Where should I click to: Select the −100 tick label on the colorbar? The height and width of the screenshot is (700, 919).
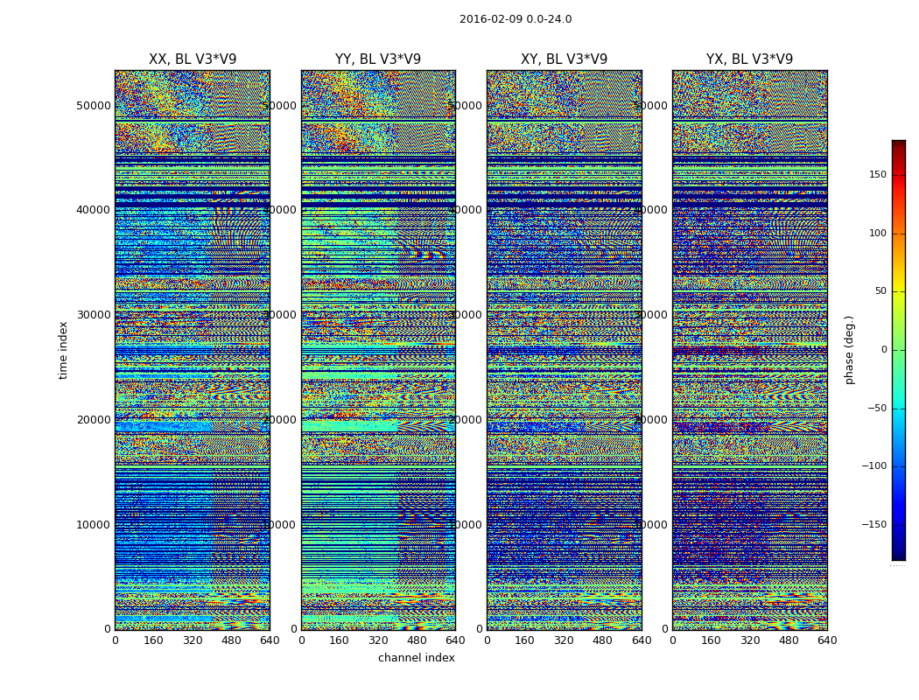pos(874,466)
